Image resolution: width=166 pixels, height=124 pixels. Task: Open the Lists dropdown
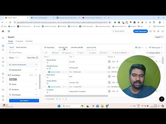coord(81,53)
